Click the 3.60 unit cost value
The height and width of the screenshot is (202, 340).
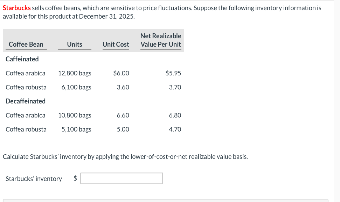pos(123,87)
